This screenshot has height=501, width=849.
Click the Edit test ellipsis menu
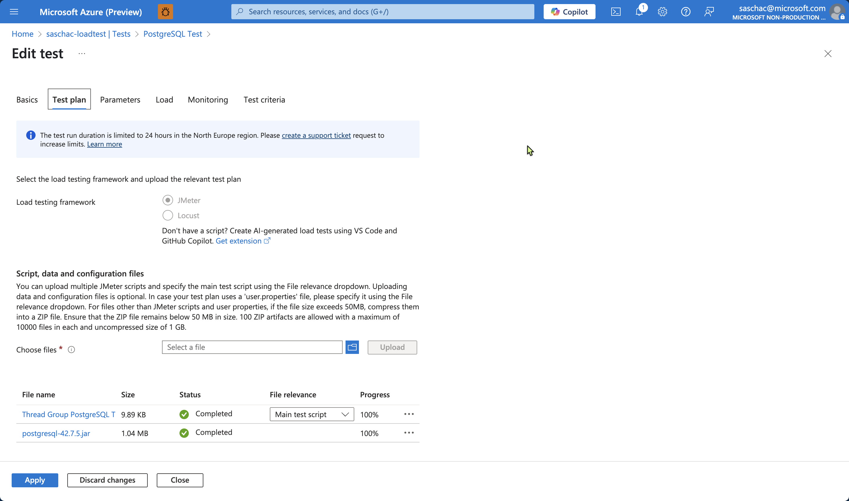(x=82, y=54)
